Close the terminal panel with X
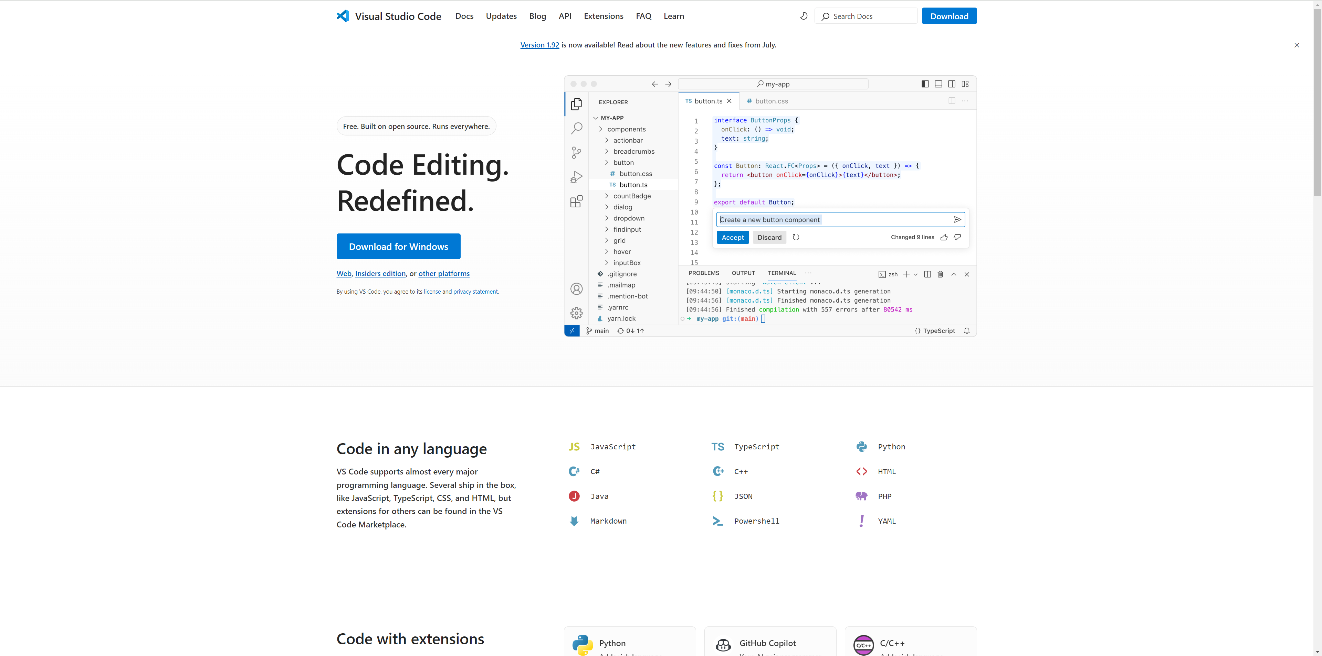This screenshot has width=1322, height=656. tap(967, 274)
